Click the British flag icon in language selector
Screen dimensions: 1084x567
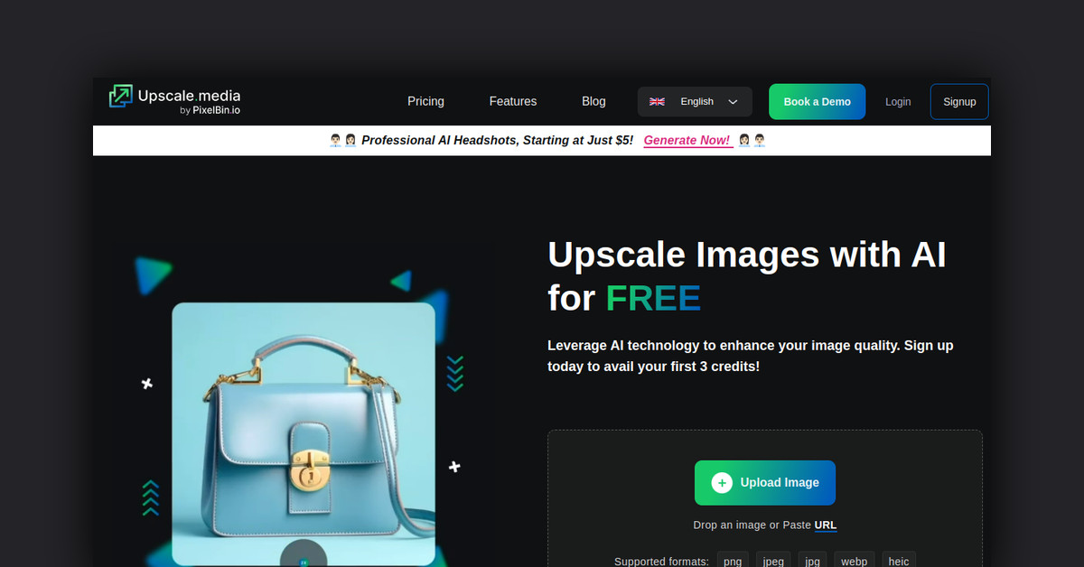657,101
